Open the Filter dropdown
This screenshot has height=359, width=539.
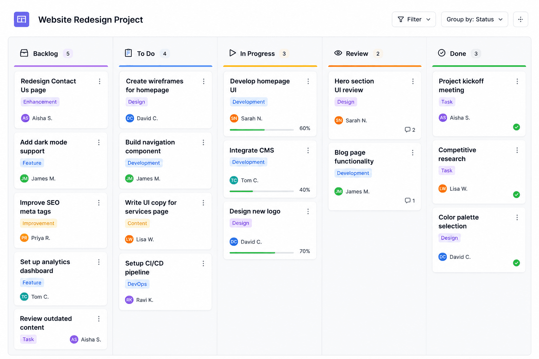(x=414, y=19)
